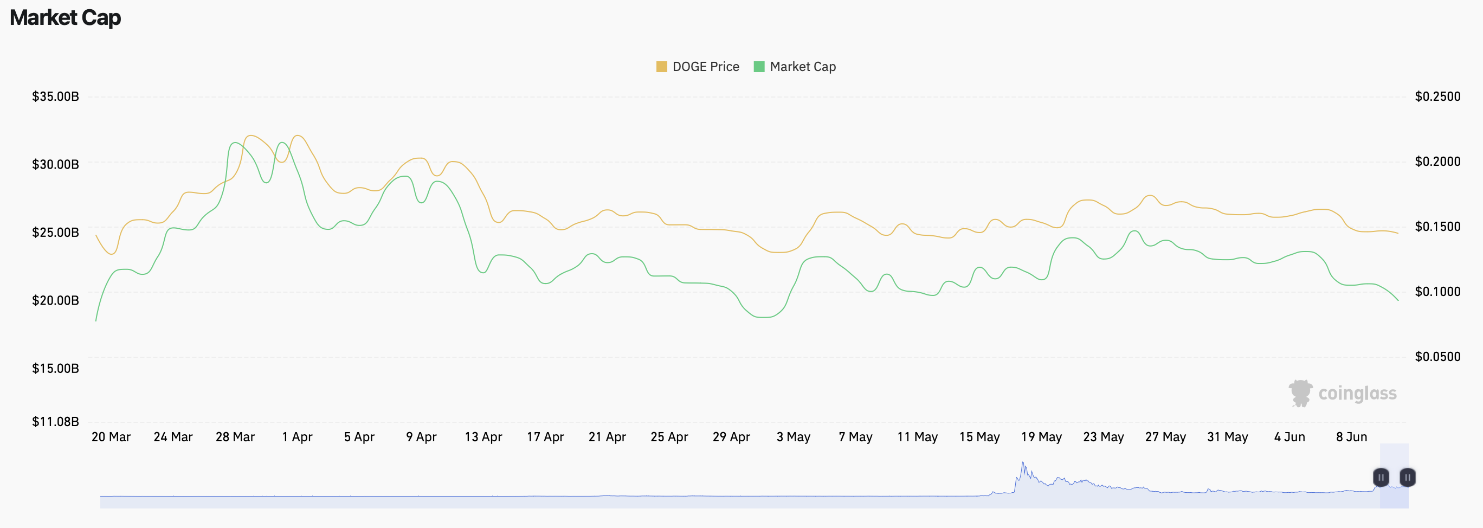
Task: Click the navigator mini chart area
Action: point(749,492)
